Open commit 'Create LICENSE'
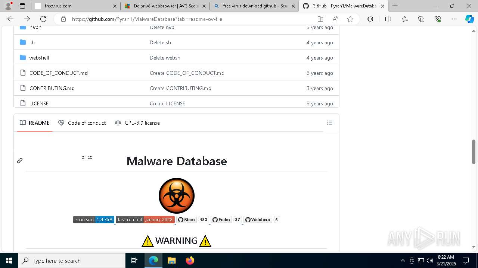478x268 pixels. click(167, 103)
